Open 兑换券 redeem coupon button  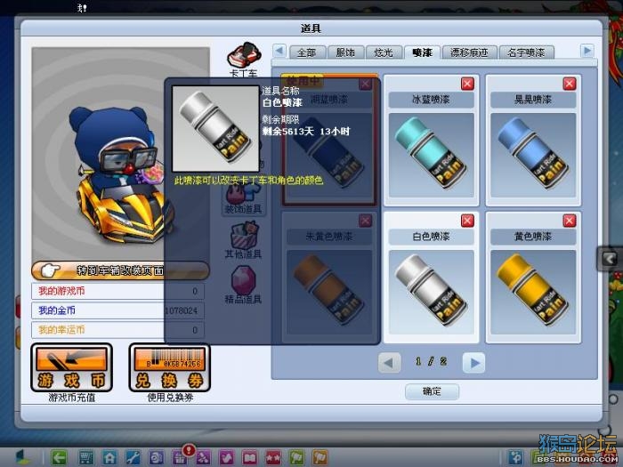point(170,367)
